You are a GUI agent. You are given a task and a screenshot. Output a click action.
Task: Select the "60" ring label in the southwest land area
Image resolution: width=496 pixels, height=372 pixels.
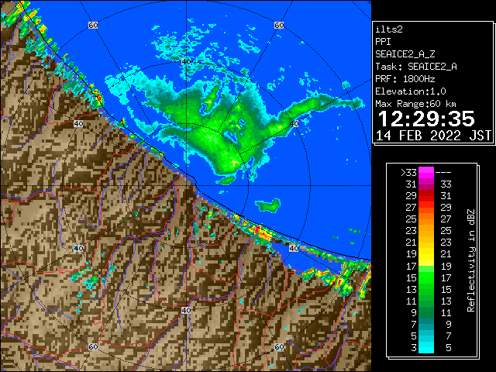coord(93,346)
